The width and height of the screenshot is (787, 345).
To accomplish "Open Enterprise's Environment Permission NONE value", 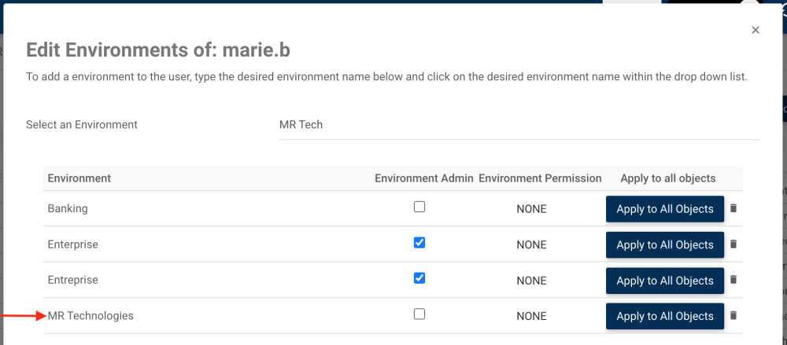I will point(531,245).
